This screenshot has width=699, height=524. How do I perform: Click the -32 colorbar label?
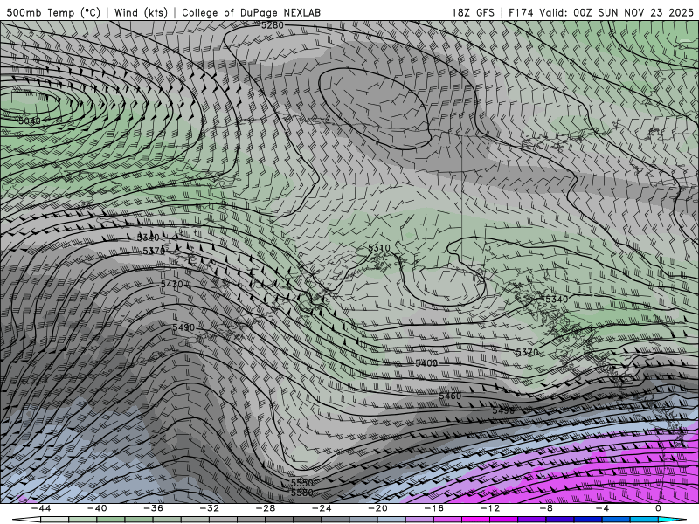210,508
